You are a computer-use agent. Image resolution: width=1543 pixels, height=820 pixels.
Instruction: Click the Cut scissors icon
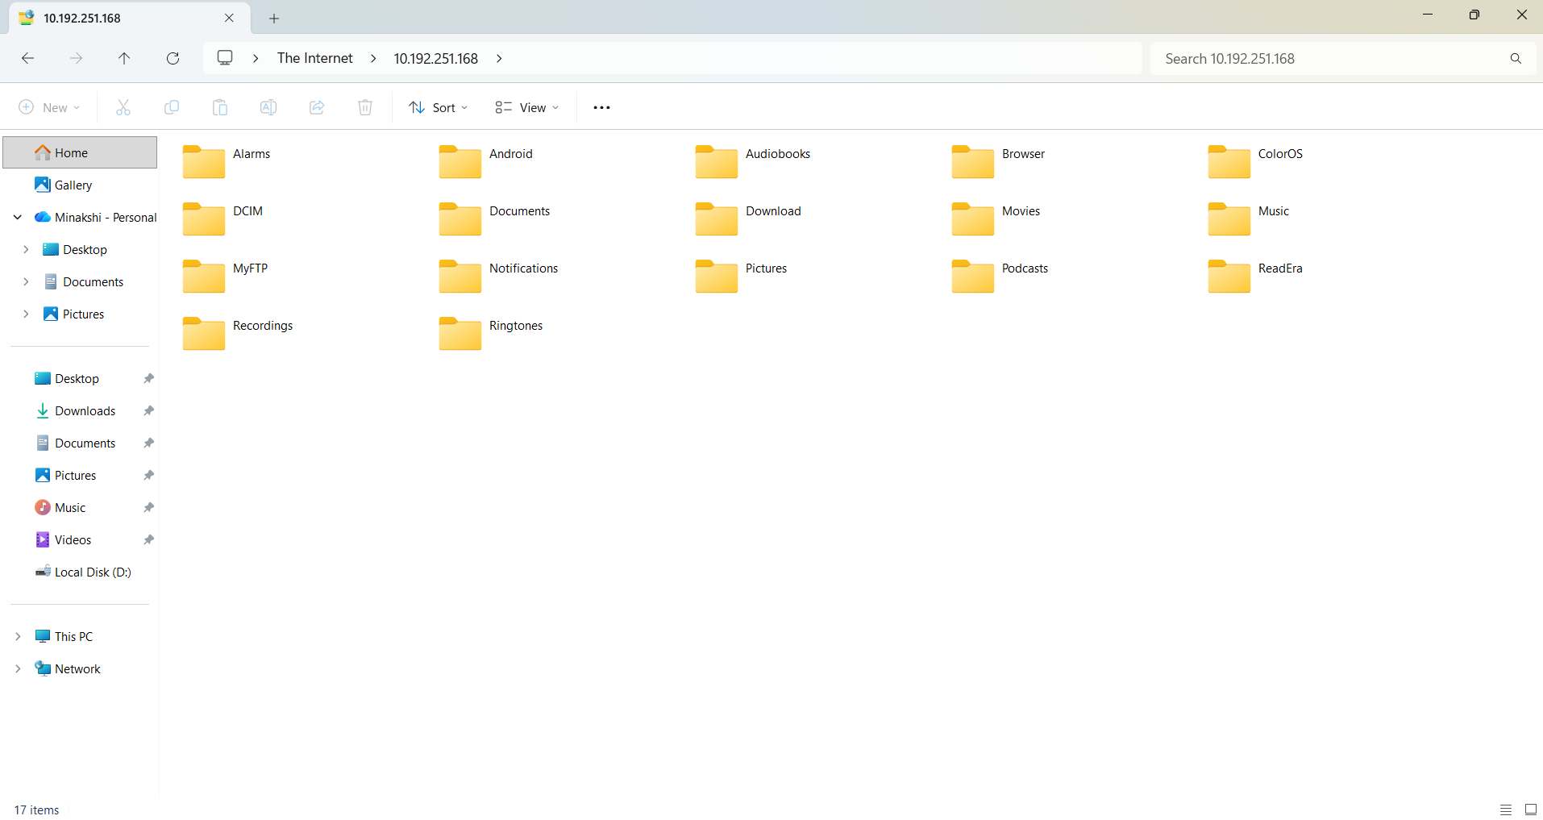coord(123,107)
